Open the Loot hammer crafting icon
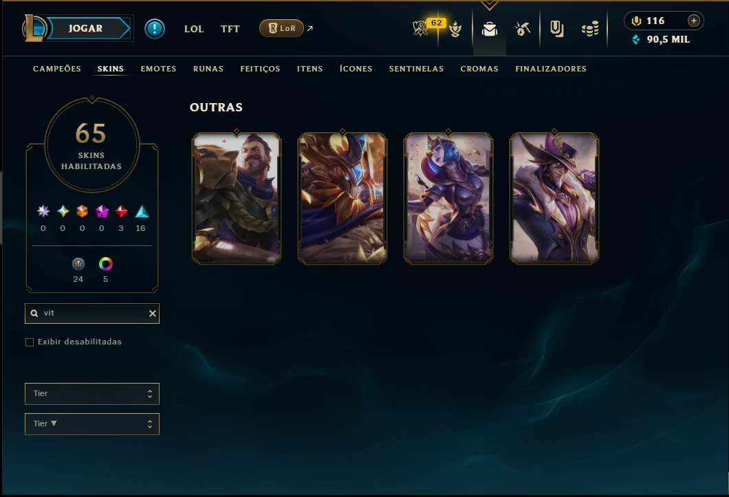This screenshot has width=729, height=497. tap(523, 29)
